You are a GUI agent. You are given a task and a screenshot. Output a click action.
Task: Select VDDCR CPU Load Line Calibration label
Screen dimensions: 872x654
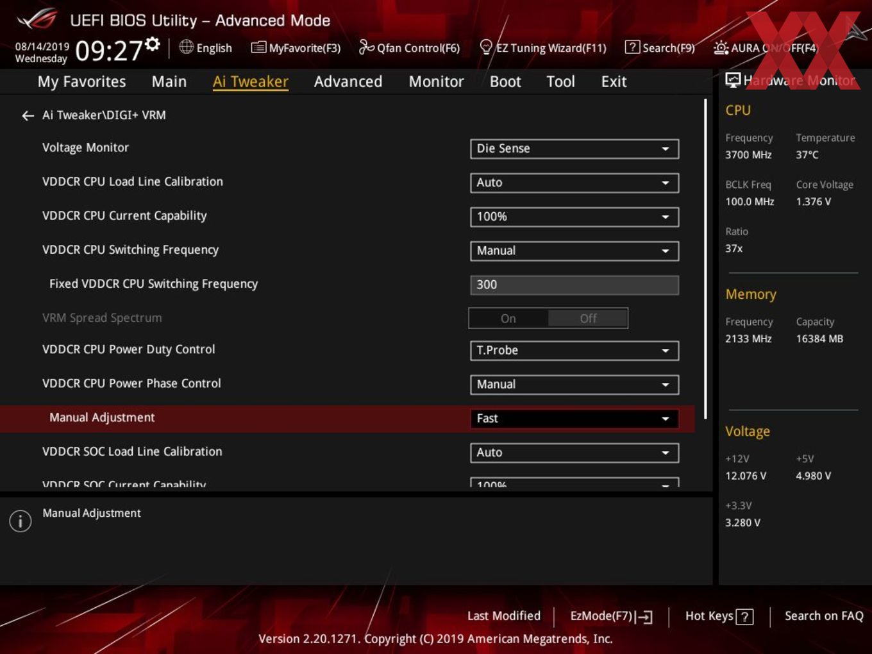pyautogui.click(x=133, y=181)
